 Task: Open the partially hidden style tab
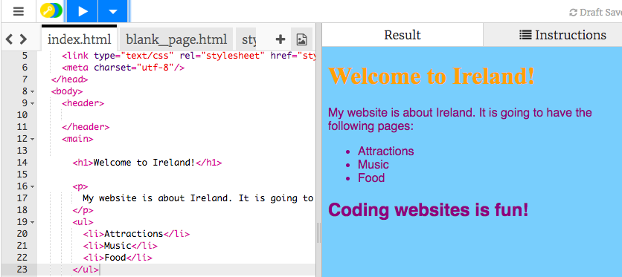247,39
